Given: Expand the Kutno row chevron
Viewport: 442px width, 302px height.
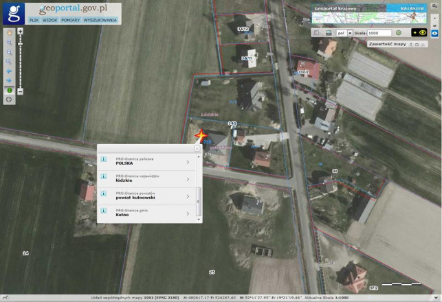Looking at the screenshot, I should 188,214.
